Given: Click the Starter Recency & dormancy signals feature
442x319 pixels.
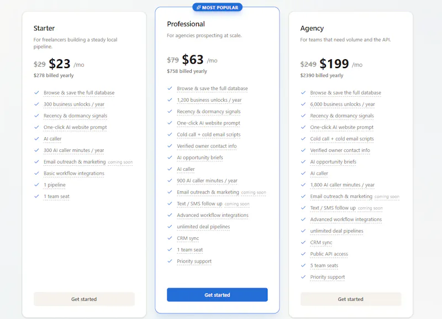Looking at the screenshot, I should coord(75,116).
